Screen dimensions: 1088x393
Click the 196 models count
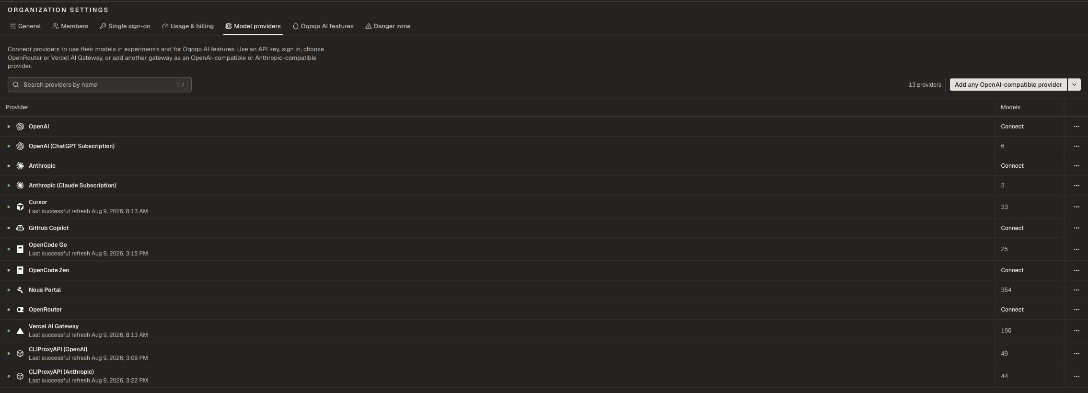(1006, 331)
